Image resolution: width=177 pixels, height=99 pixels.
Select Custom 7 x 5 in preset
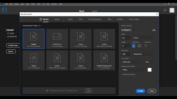tap(80, 60)
